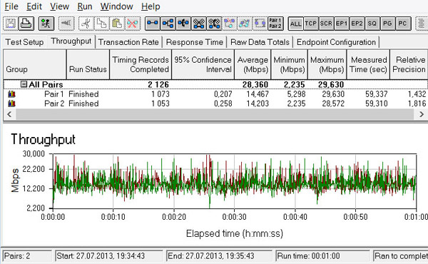Click the Pair 1 Pair 2 icon
The width and height of the screenshot is (428, 264).
(x=275, y=24)
